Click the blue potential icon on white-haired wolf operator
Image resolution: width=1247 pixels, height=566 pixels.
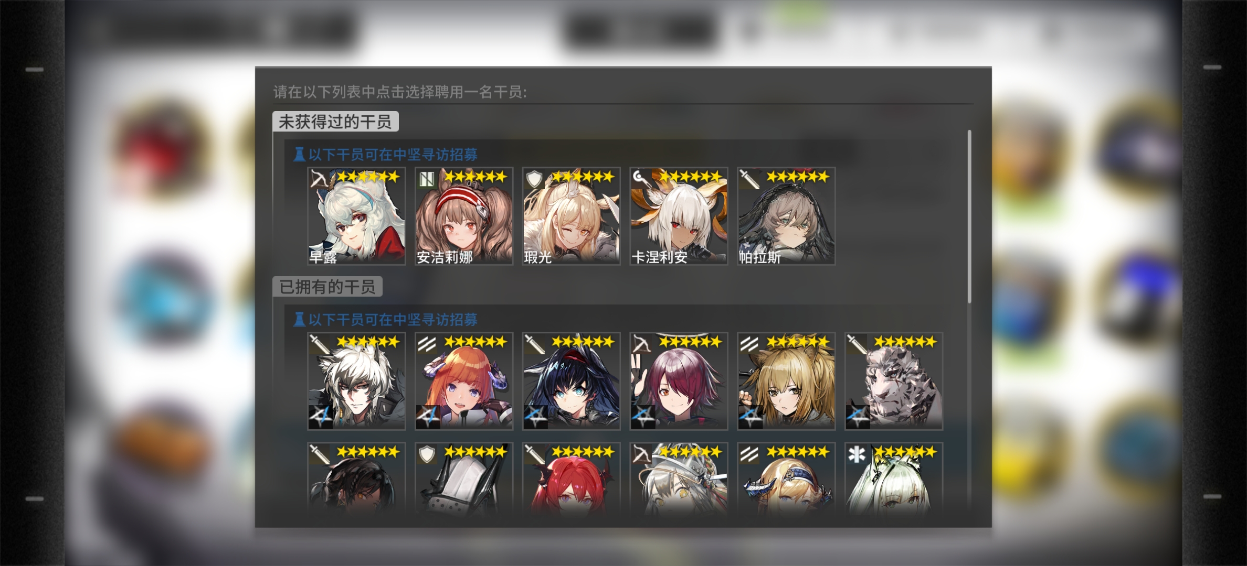pos(320,417)
